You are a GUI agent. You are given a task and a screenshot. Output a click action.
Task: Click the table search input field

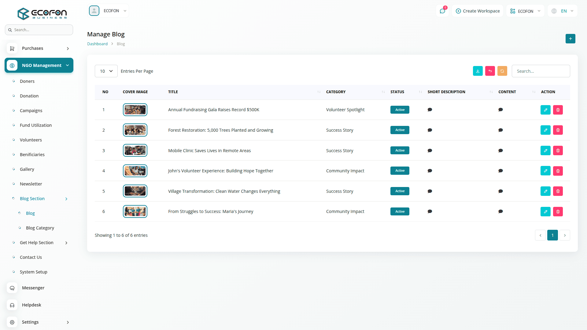point(541,71)
